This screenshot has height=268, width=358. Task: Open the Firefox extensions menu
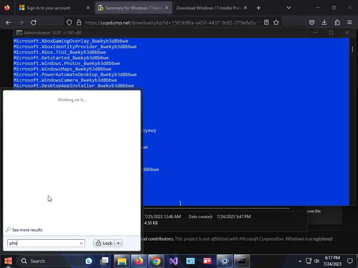(337, 22)
